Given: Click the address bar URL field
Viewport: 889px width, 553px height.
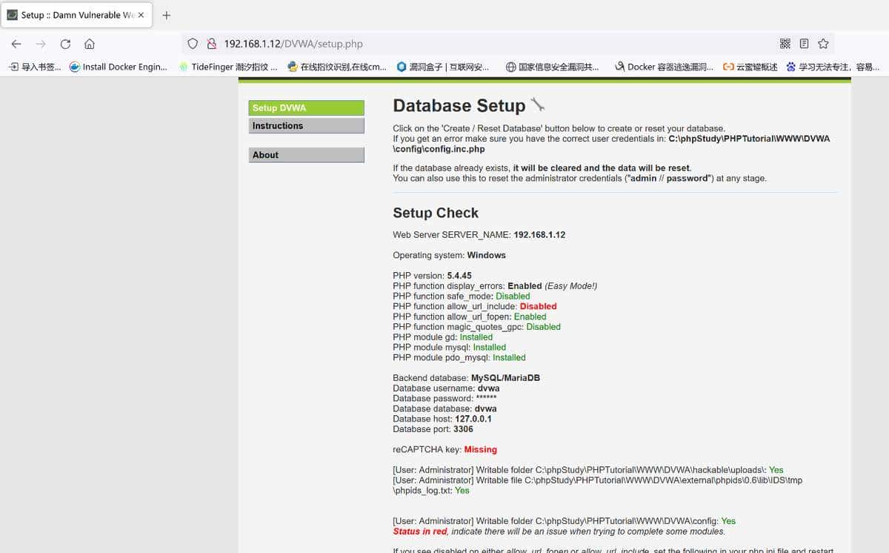Looking at the screenshot, I should coord(444,44).
